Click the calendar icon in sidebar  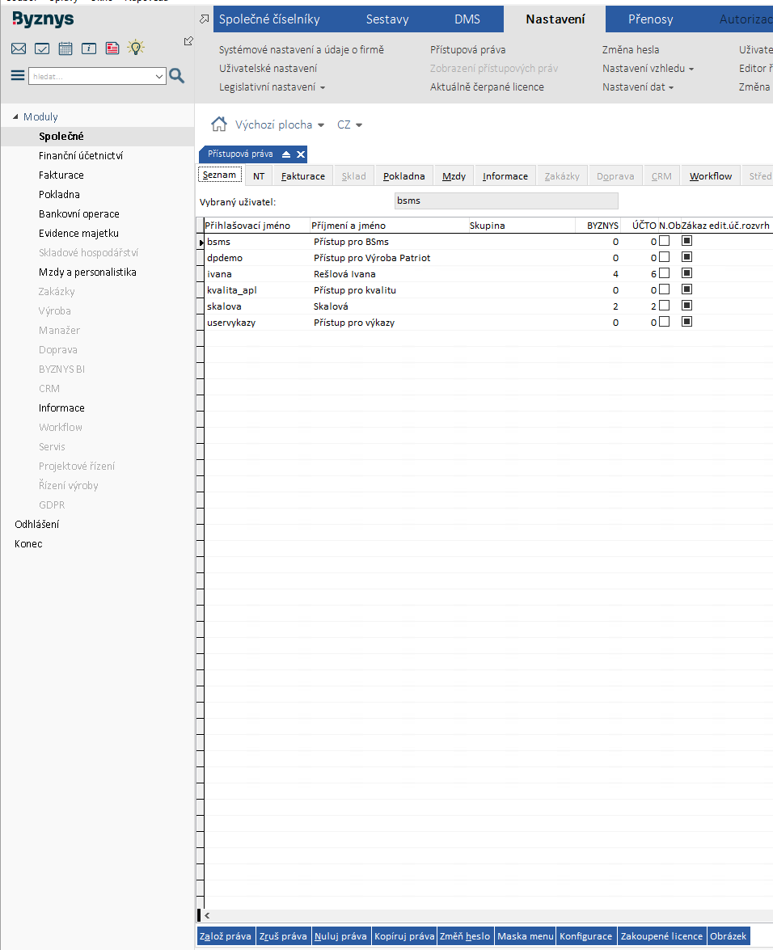pyautogui.click(x=65, y=49)
